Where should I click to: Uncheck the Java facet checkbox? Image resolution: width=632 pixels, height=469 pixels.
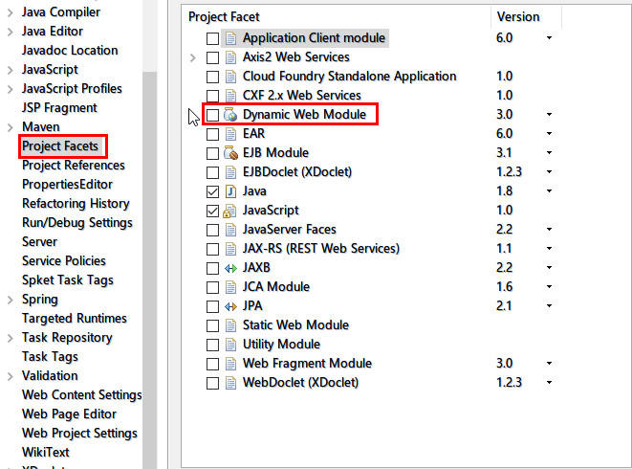point(212,191)
